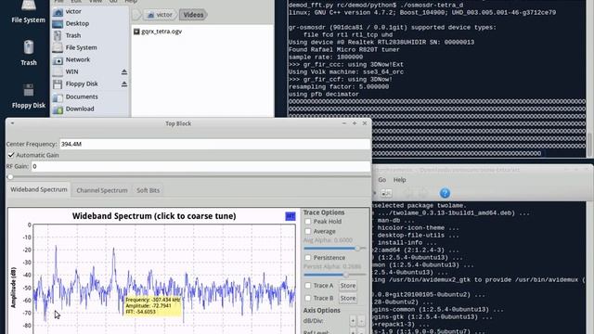Increase dB/Div with plus button
594x334 pixels.
tap(353, 321)
